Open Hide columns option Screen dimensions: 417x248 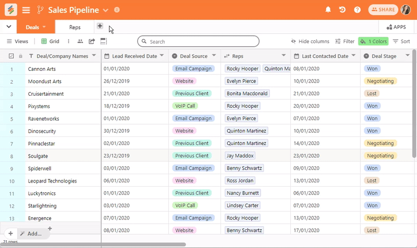point(310,42)
